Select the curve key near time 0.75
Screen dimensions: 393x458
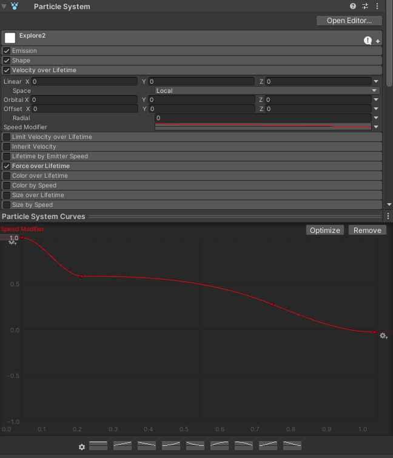(x=272, y=305)
